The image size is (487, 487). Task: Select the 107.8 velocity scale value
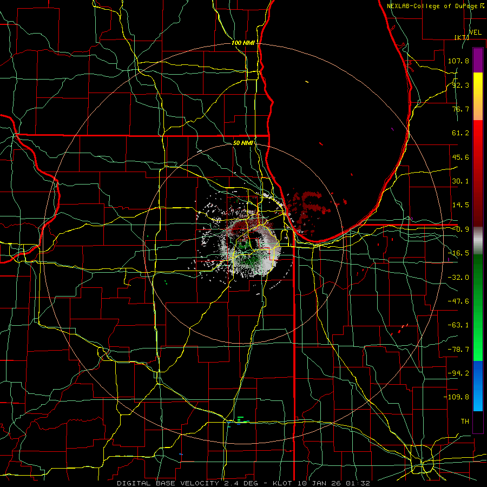pyautogui.click(x=458, y=61)
